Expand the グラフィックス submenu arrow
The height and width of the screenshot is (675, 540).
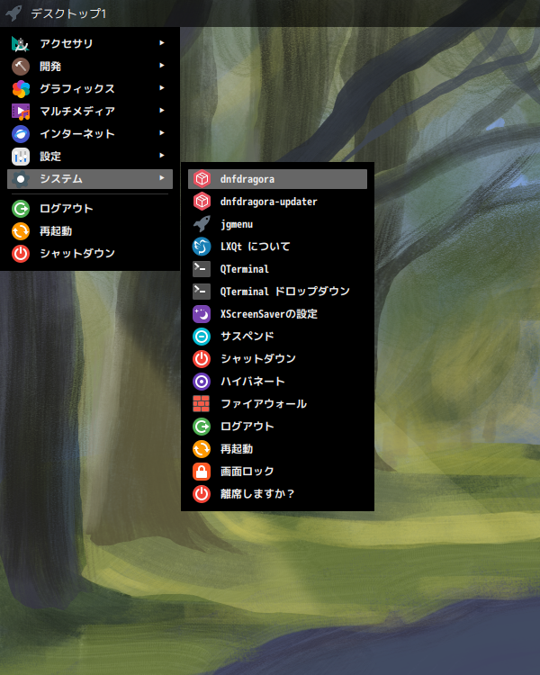[162, 88]
